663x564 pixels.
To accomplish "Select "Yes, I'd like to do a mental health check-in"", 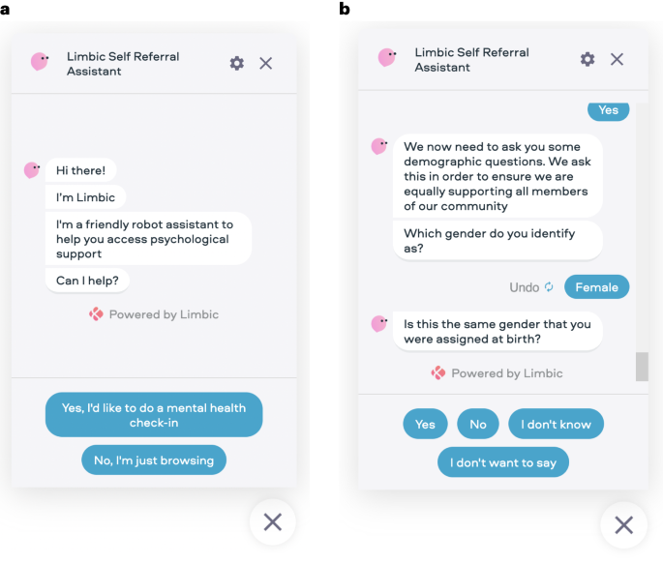I will coord(154,415).
